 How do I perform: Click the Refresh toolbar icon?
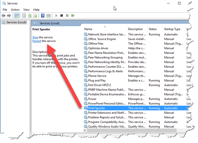[30, 15]
